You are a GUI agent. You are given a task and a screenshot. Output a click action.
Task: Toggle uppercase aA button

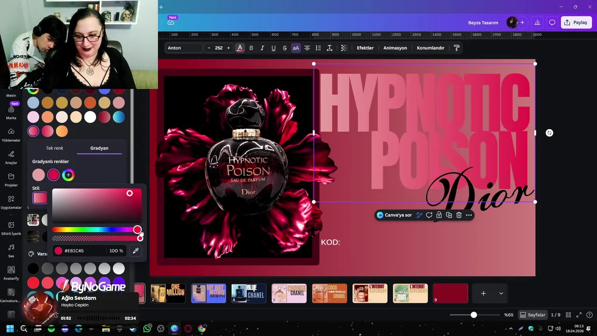[296, 48]
